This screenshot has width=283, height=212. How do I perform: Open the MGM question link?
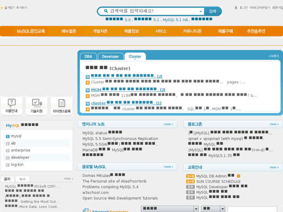click(128, 90)
